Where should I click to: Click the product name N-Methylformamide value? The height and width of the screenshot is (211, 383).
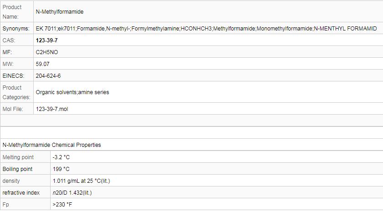[59, 12]
